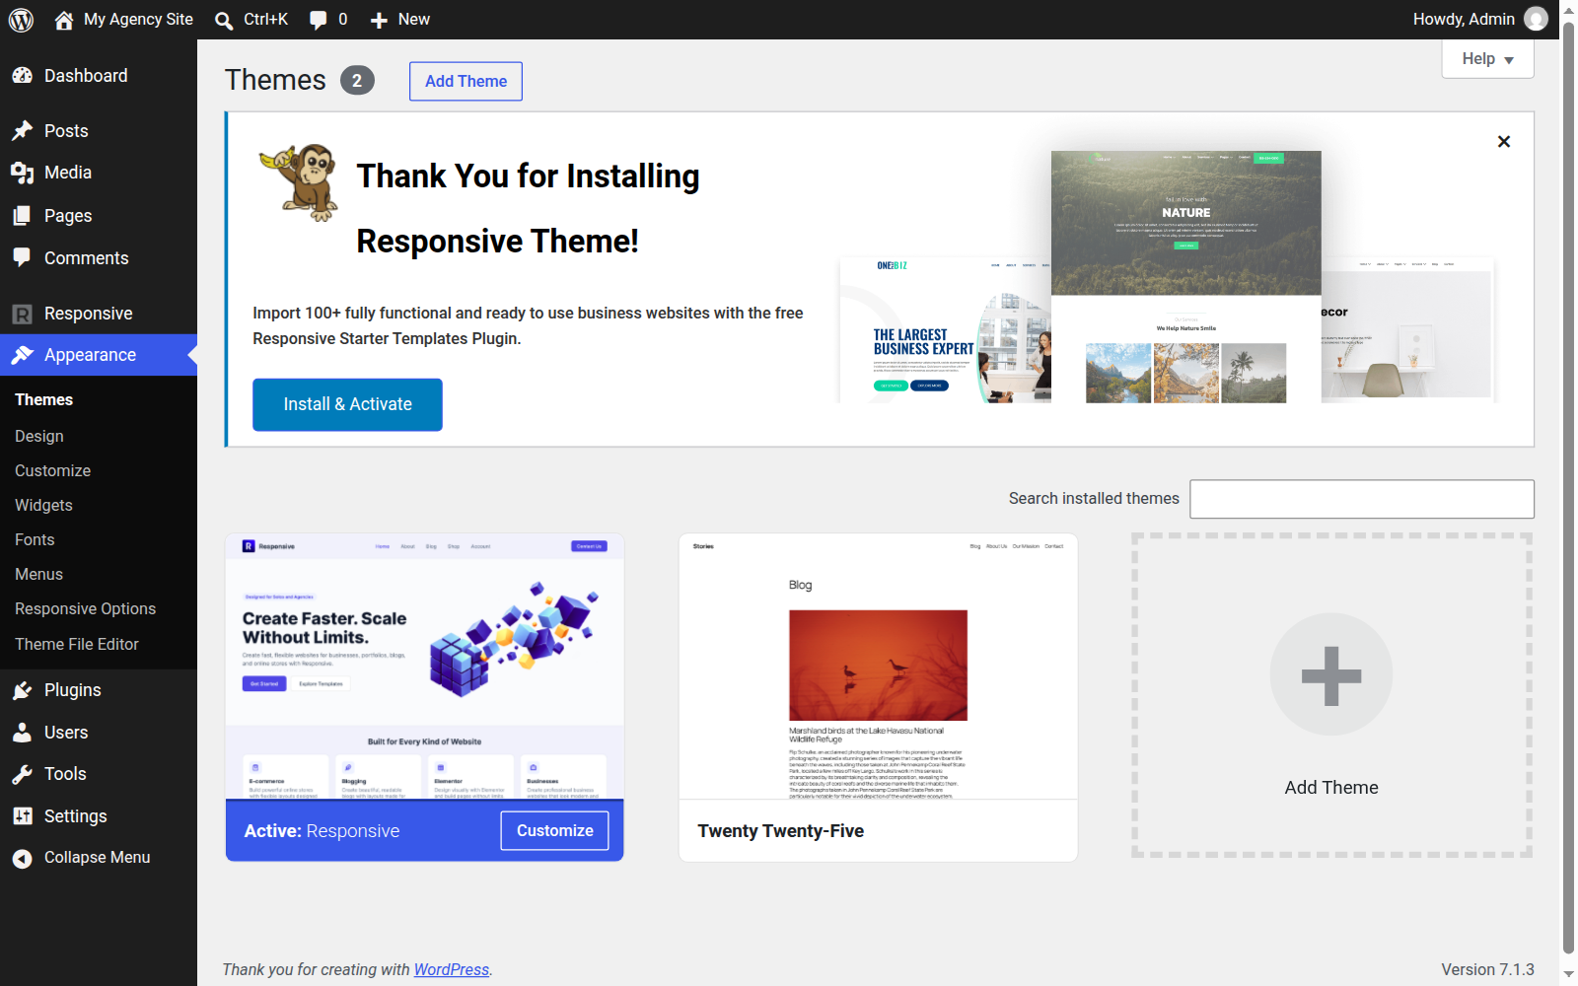Screen dimensions: 1578x986
Task: Click the Tools wrench icon
Action: 23,774
